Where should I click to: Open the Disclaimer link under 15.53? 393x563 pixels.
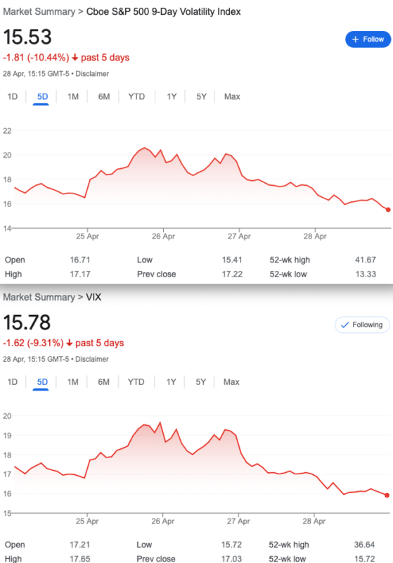tap(92, 74)
